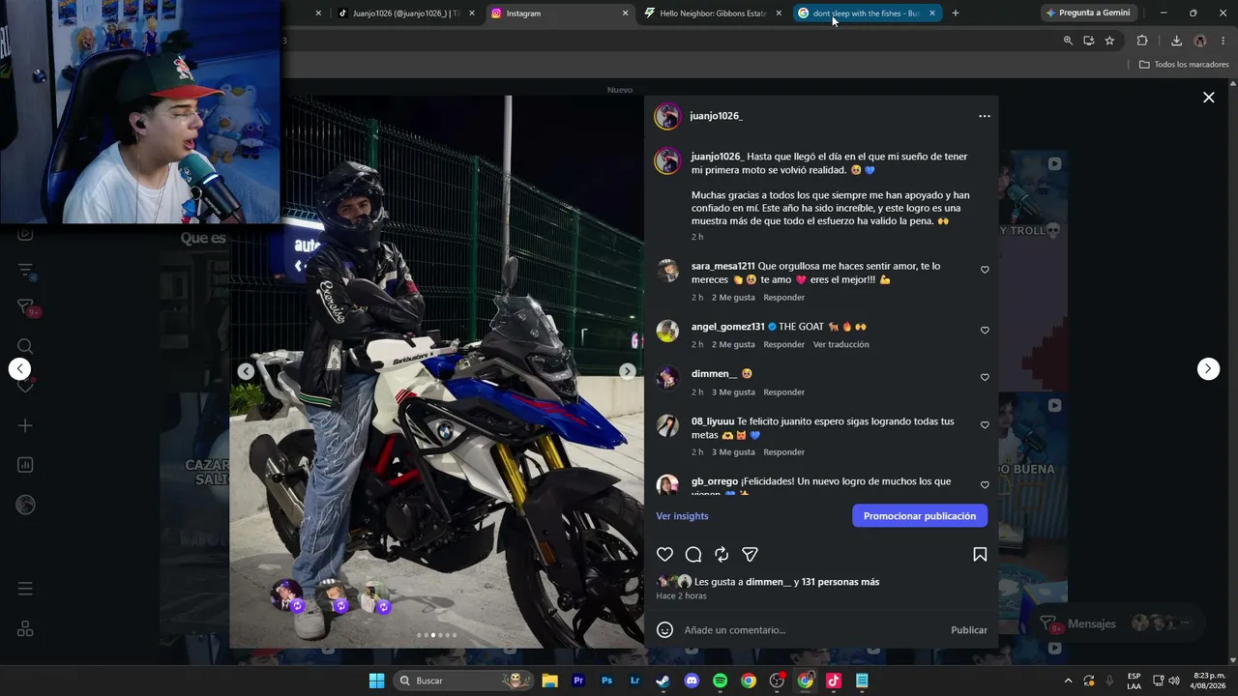Switch to the Instagram browser tab
The width and height of the screenshot is (1238, 696).
[558, 14]
